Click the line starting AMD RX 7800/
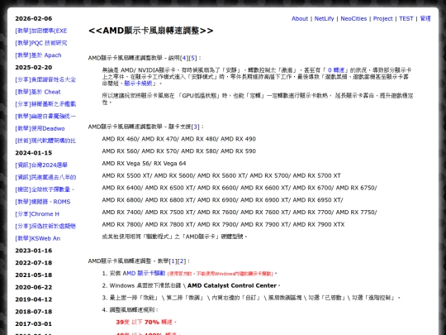446x335 pixels. 223,224
